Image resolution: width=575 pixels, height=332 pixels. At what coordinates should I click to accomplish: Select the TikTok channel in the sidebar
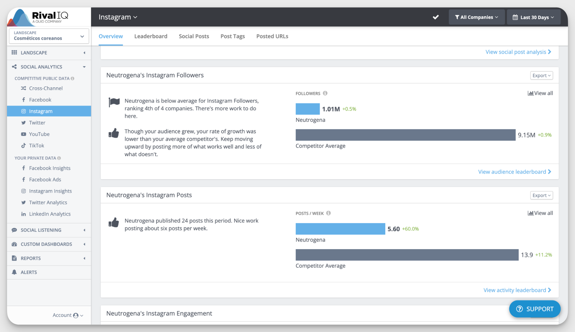36,145
